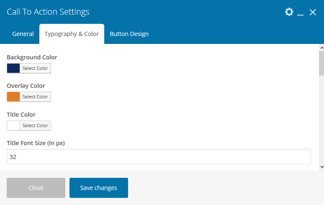Click the Save changes button

point(98,188)
